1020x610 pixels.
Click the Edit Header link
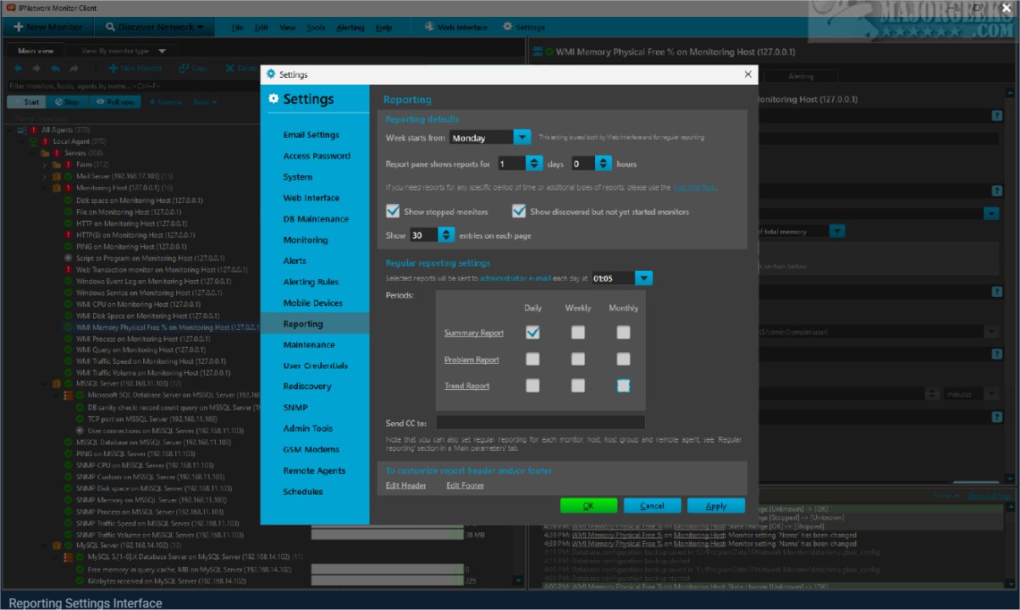(406, 486)
